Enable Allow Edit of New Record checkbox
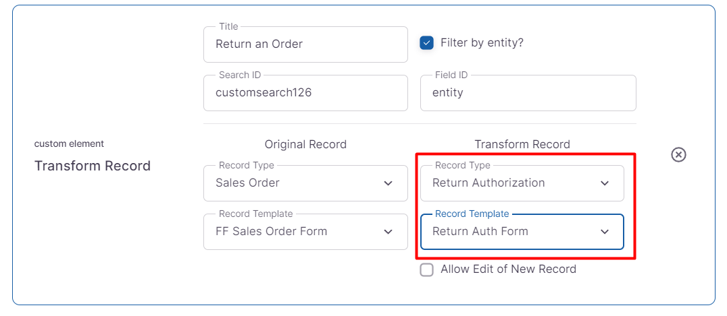Image resolution: width=727 pixels, height=316 pixels. pyautogui.click(x=427, y=270)
